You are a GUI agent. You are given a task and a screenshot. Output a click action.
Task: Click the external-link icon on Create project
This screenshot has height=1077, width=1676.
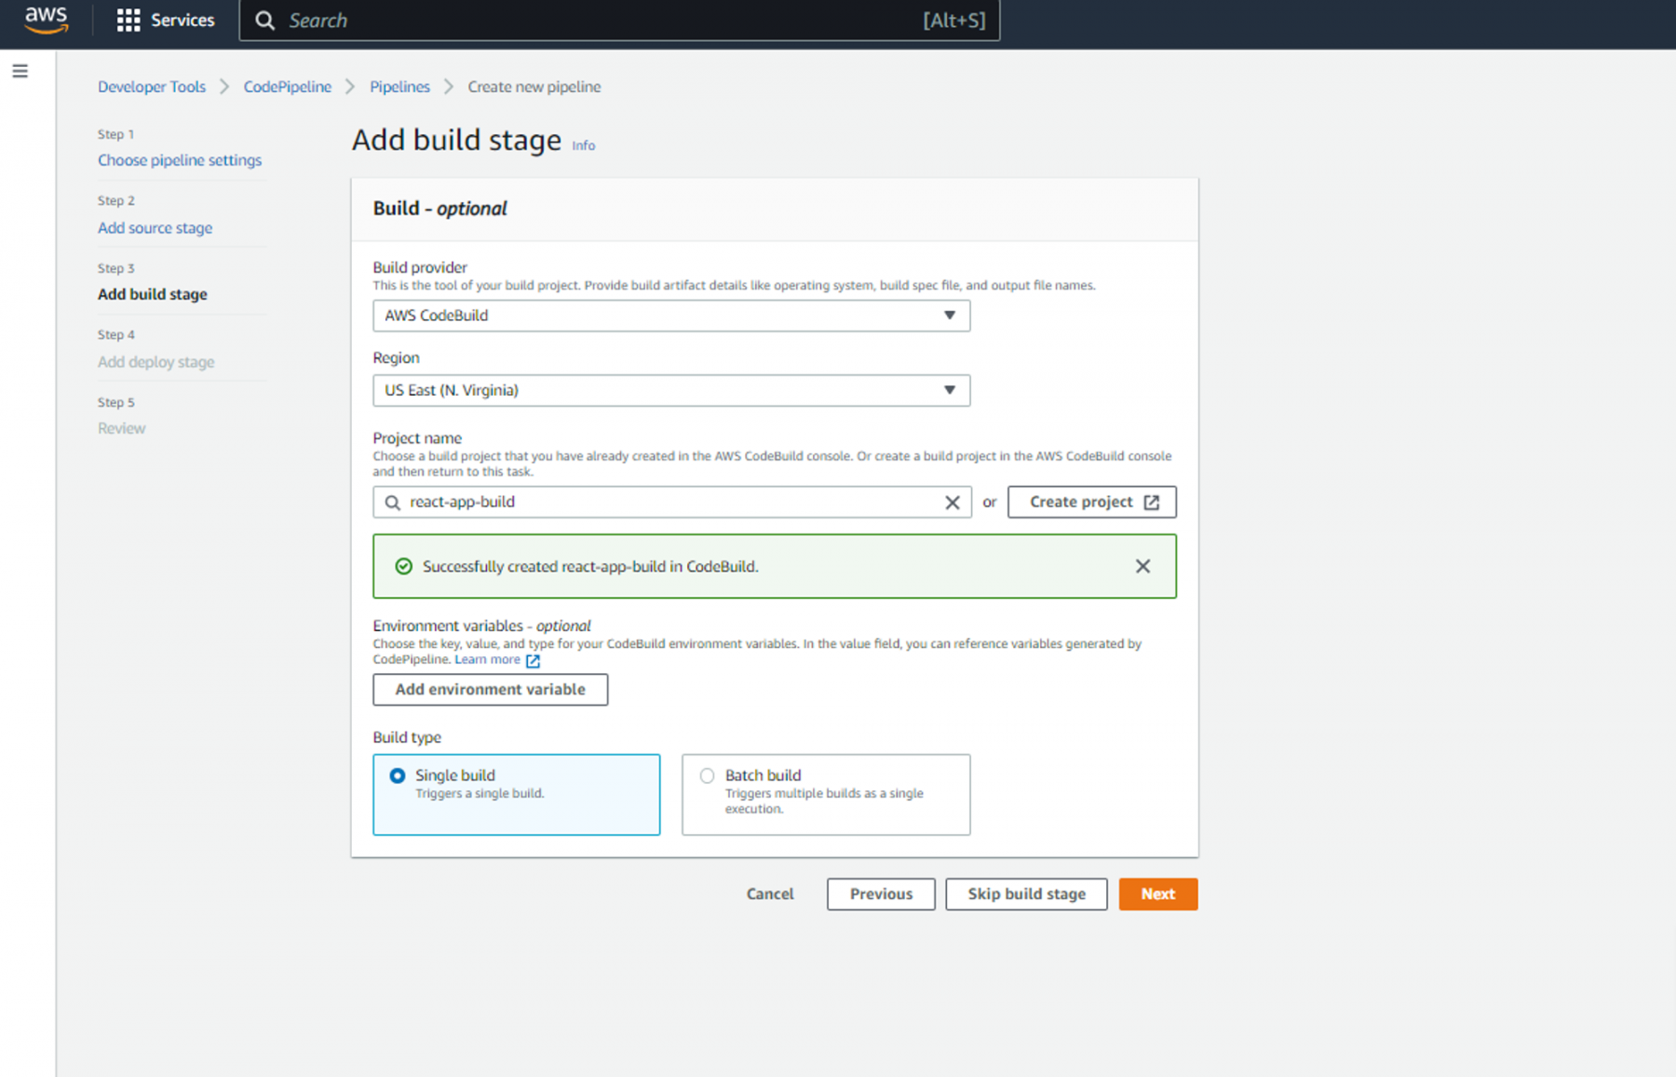point(1152,502)
